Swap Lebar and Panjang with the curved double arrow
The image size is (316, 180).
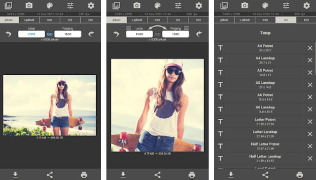click(x=158, y=28)
